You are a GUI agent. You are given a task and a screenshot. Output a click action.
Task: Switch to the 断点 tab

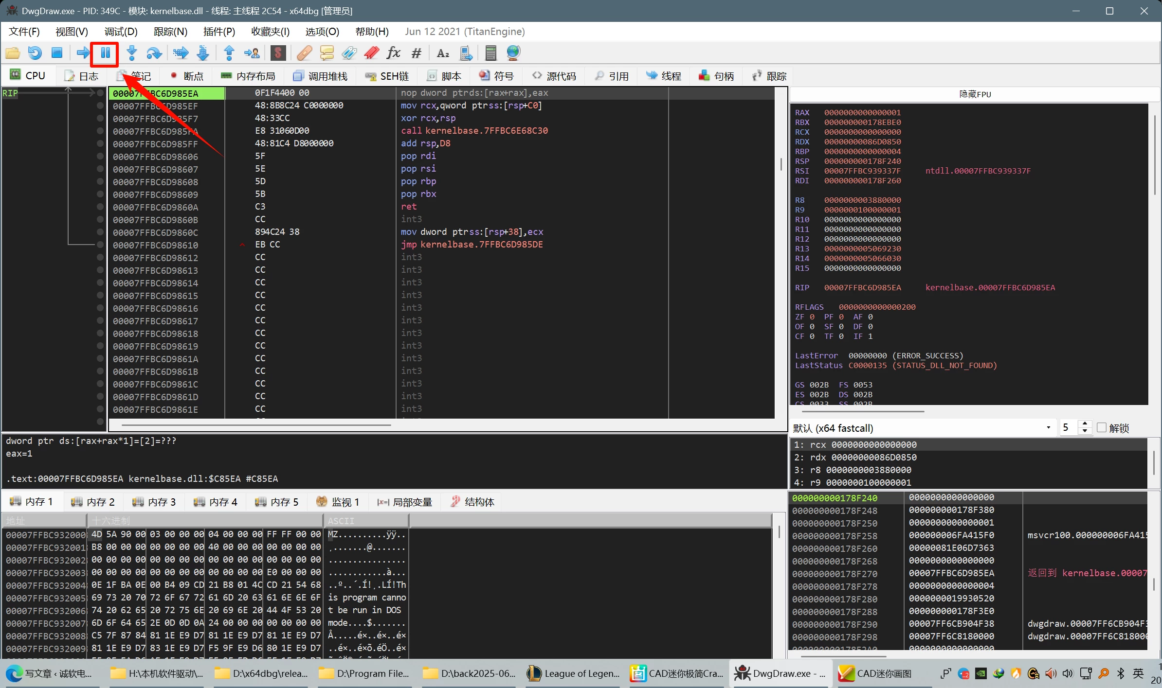[x=187, y=76]
